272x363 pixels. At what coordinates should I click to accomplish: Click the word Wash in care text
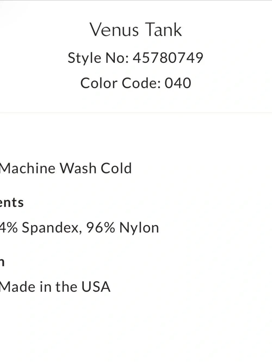78,168
